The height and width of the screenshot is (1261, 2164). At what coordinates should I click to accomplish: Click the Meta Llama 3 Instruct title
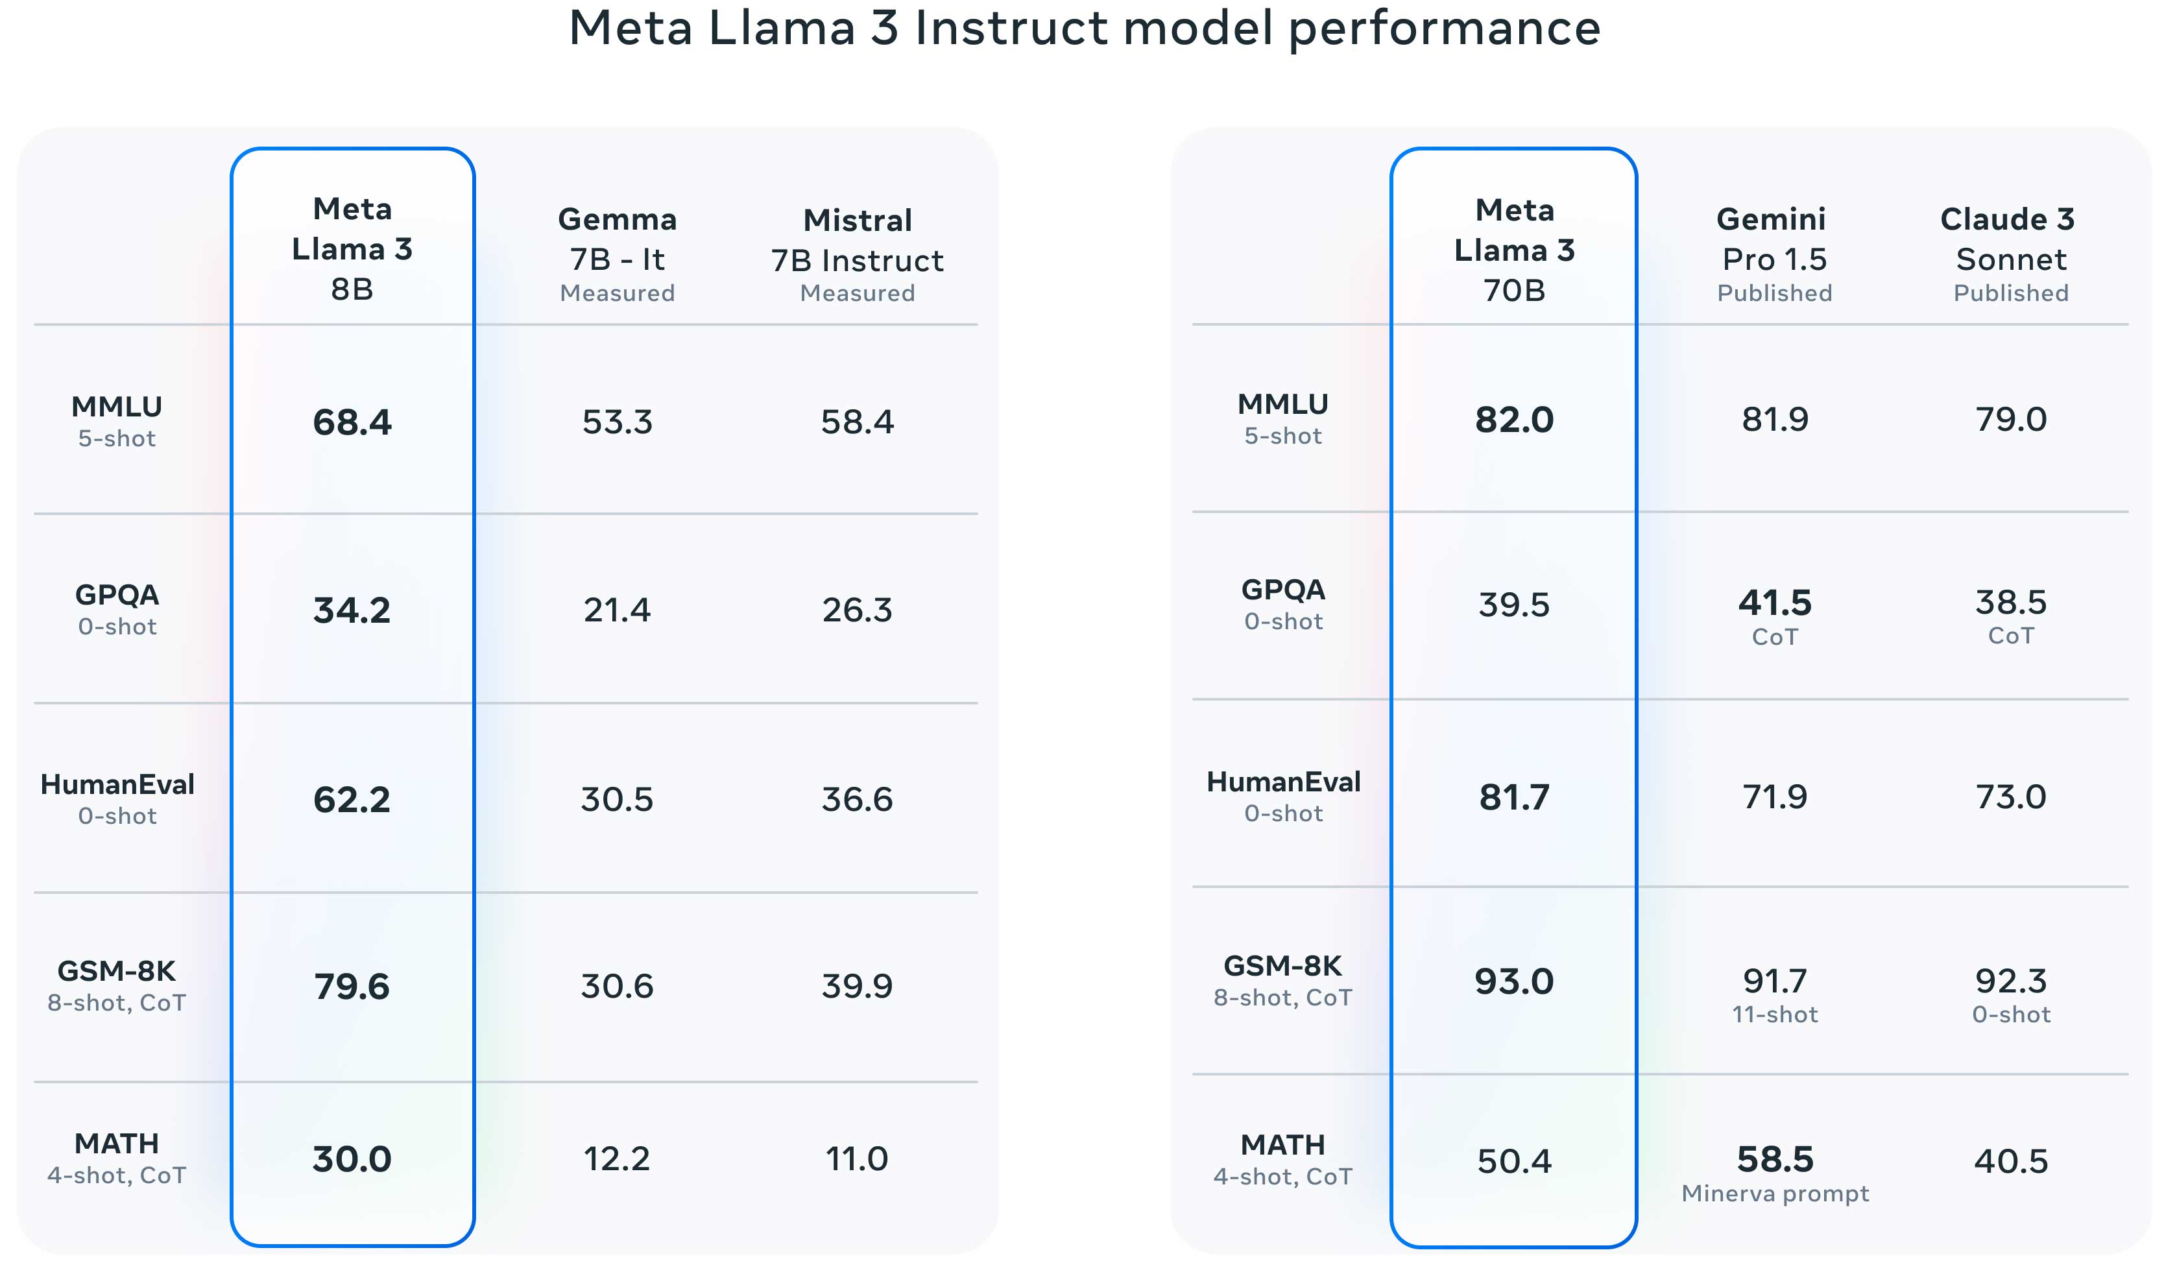click(x=1085, y=27)
